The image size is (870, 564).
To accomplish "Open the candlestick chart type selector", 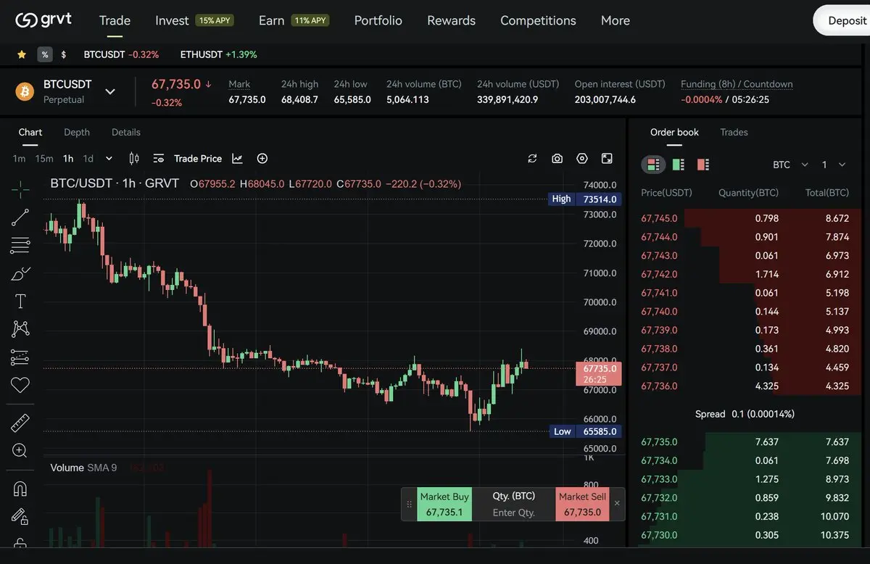I will click(134, 158).
